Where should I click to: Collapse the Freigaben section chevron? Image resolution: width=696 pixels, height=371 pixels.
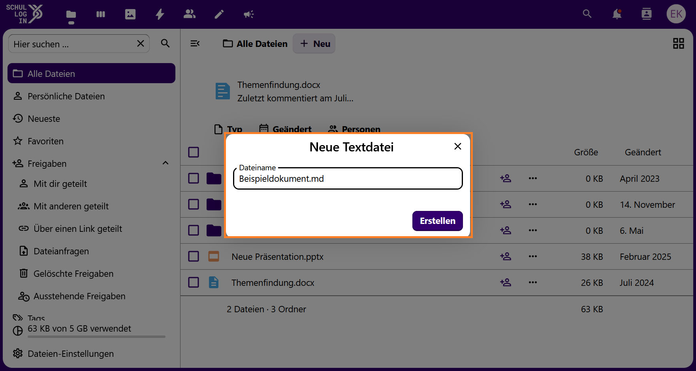pos(166,163)
